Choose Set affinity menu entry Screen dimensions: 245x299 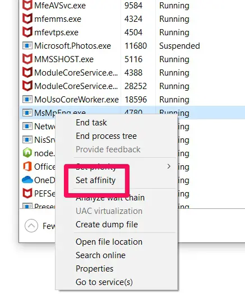point(95,180)
